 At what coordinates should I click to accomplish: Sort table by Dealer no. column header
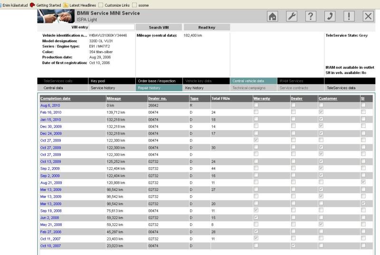coord(157,98)
